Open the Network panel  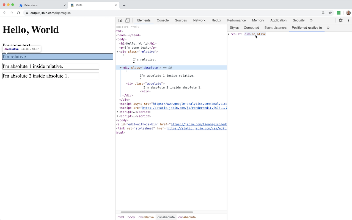point(199,20)
